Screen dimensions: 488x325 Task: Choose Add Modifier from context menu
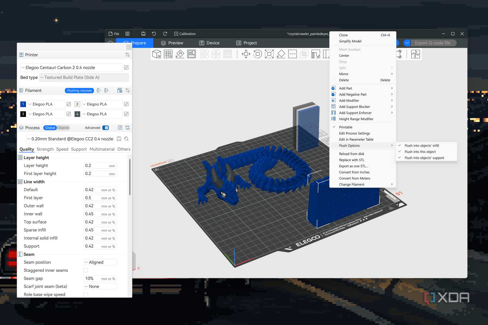point(363,100)
